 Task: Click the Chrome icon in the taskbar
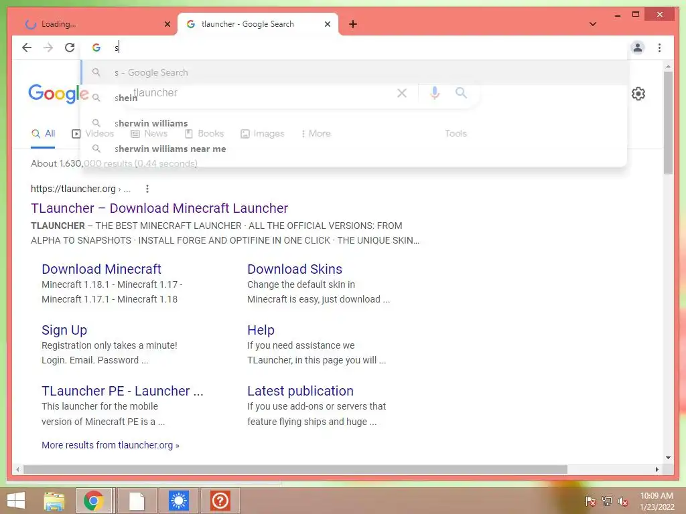[x=94, y=501]
